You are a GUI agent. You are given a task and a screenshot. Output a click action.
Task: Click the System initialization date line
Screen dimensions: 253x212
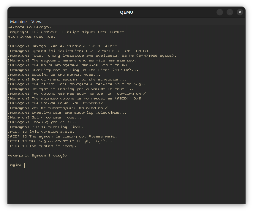tap(78, 51)
